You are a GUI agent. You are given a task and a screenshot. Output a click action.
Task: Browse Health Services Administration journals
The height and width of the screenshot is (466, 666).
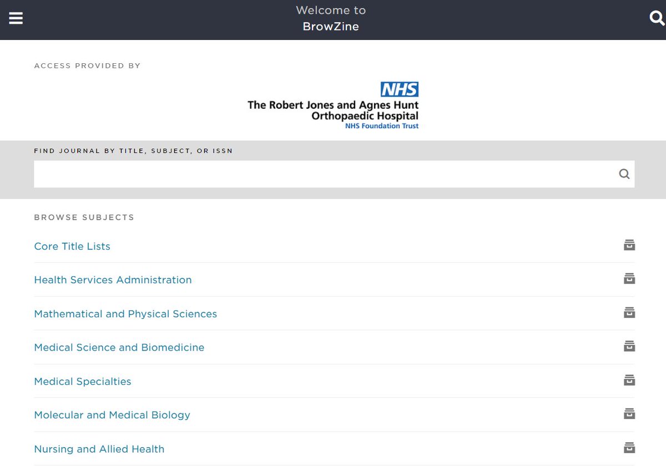point(113,280)
